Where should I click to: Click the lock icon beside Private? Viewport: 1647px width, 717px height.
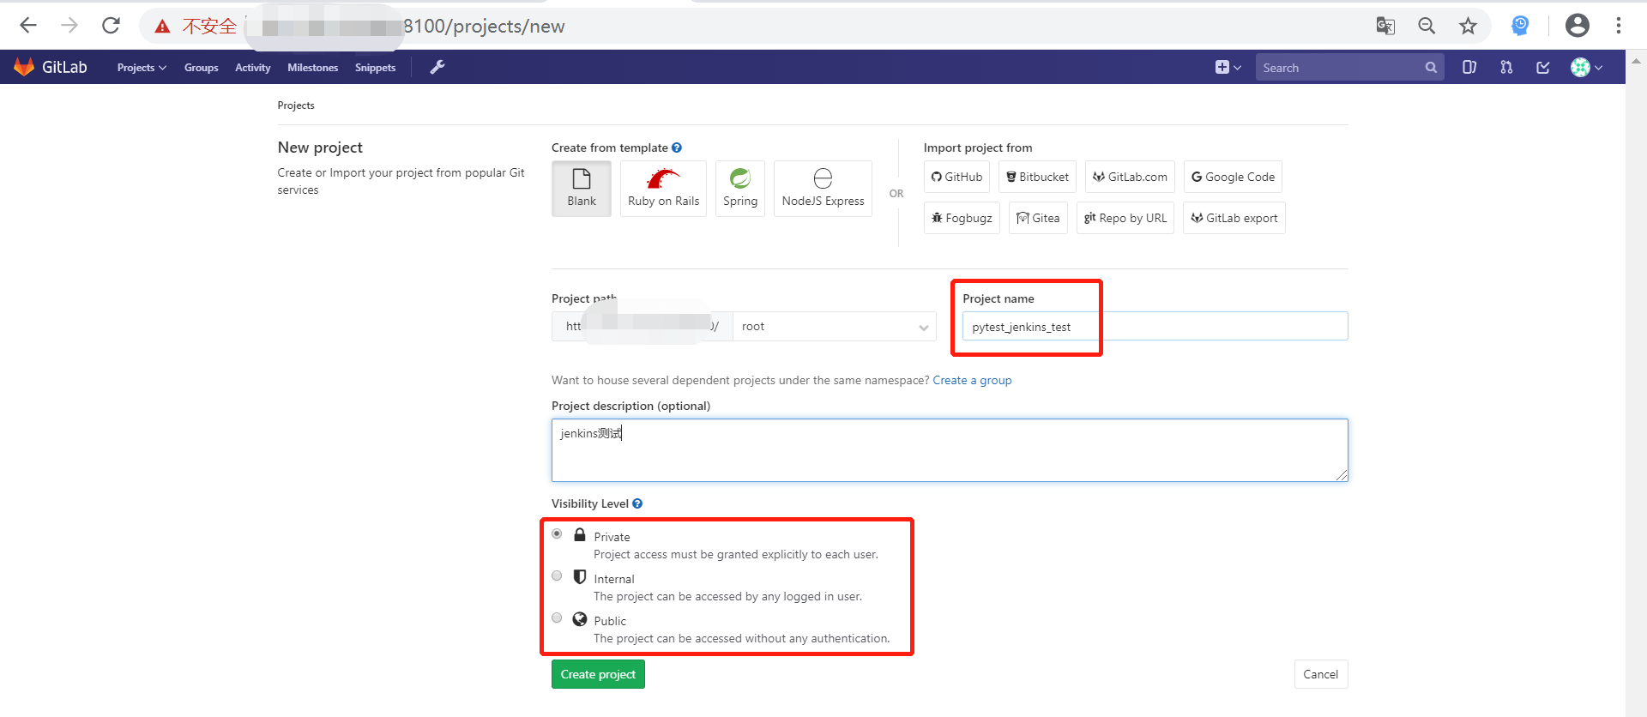point(580,534)
